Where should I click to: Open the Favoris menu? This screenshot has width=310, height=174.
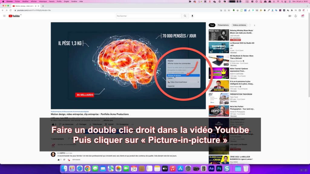(51, 2)
